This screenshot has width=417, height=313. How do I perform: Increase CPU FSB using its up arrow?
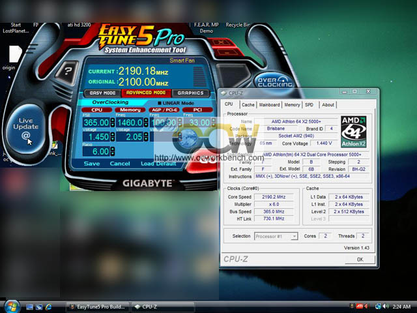click(x=113, y=120)
